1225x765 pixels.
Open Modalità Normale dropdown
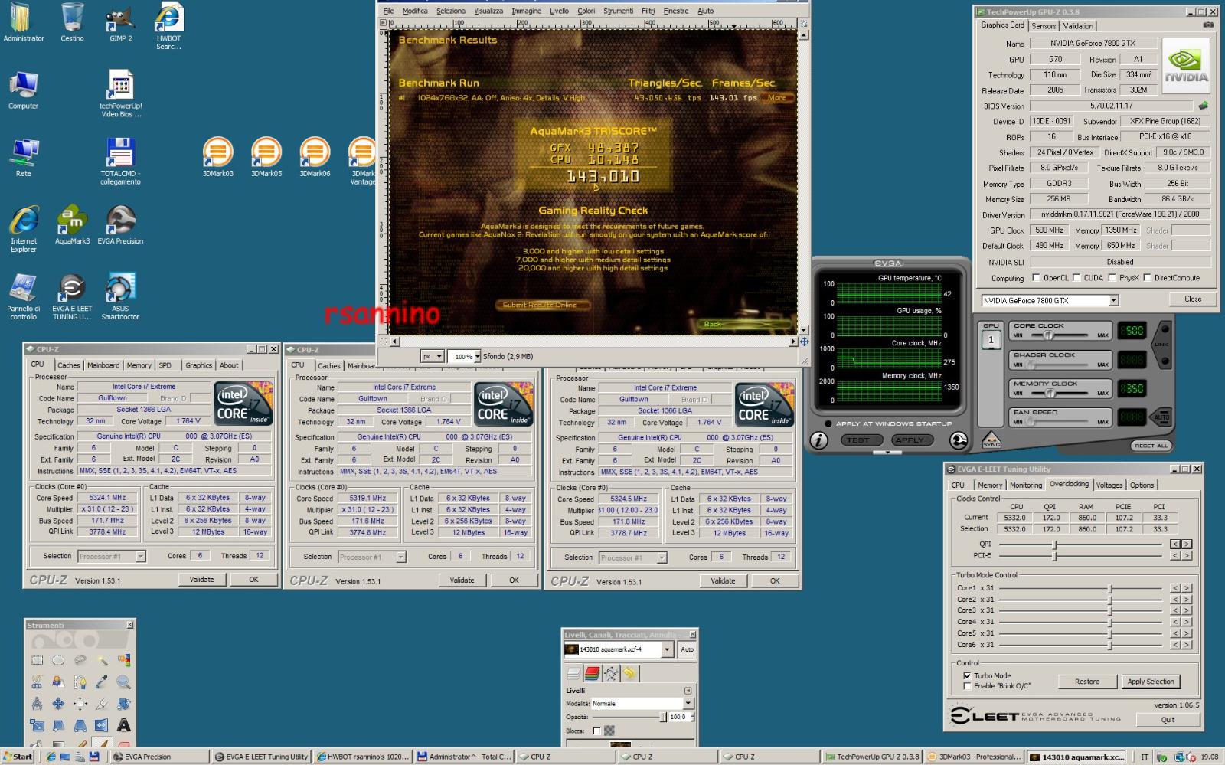688,703
